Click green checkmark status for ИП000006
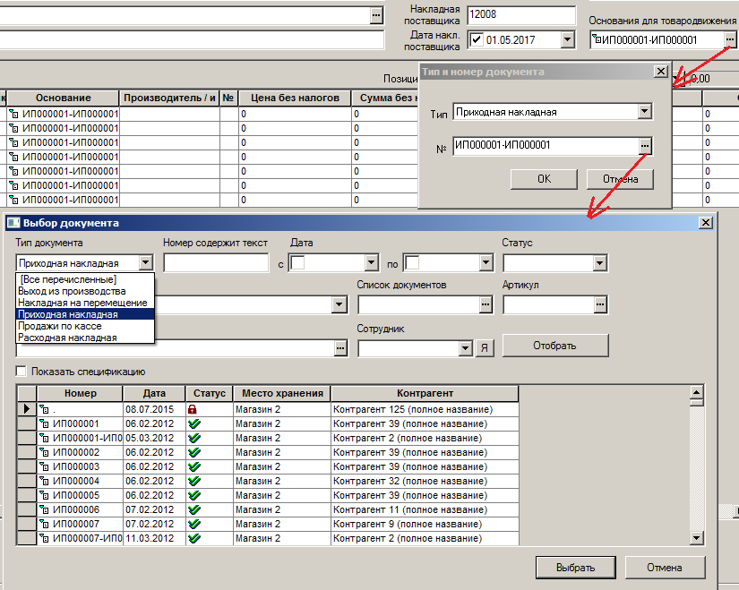 (193, 509)
